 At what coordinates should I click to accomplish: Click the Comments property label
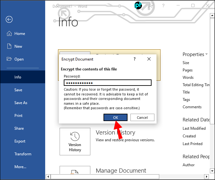(x=192, y=107)
